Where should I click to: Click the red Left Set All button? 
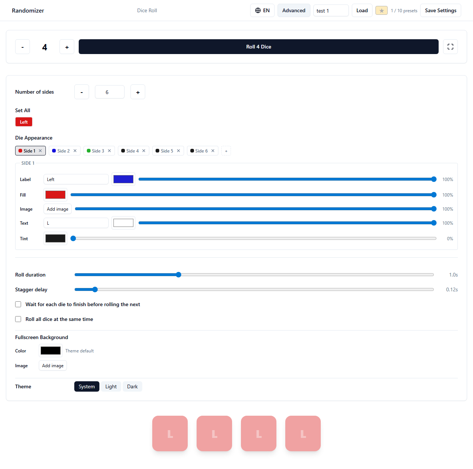pos(24,122)
